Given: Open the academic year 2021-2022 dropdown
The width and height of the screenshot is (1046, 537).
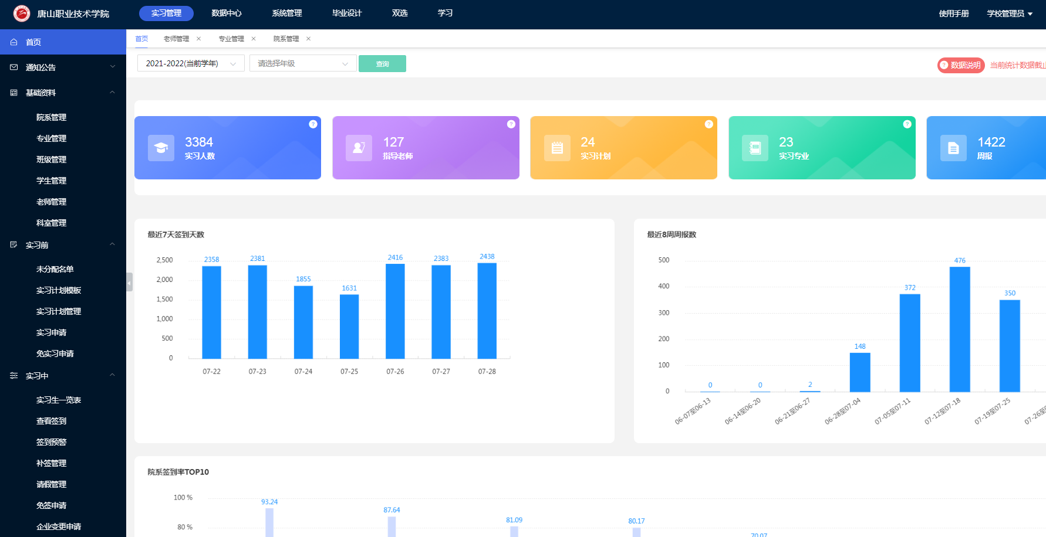Looking at the screenshot, I should (191, 63).
